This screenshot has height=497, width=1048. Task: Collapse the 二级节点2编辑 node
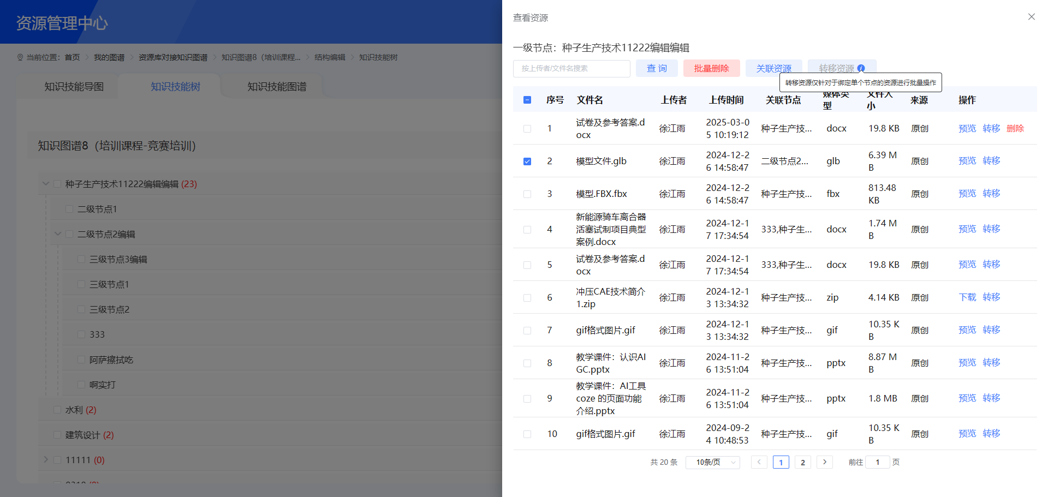pos(58,233)
